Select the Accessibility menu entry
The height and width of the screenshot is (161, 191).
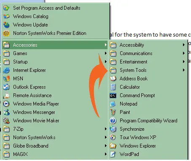(148, 45)
